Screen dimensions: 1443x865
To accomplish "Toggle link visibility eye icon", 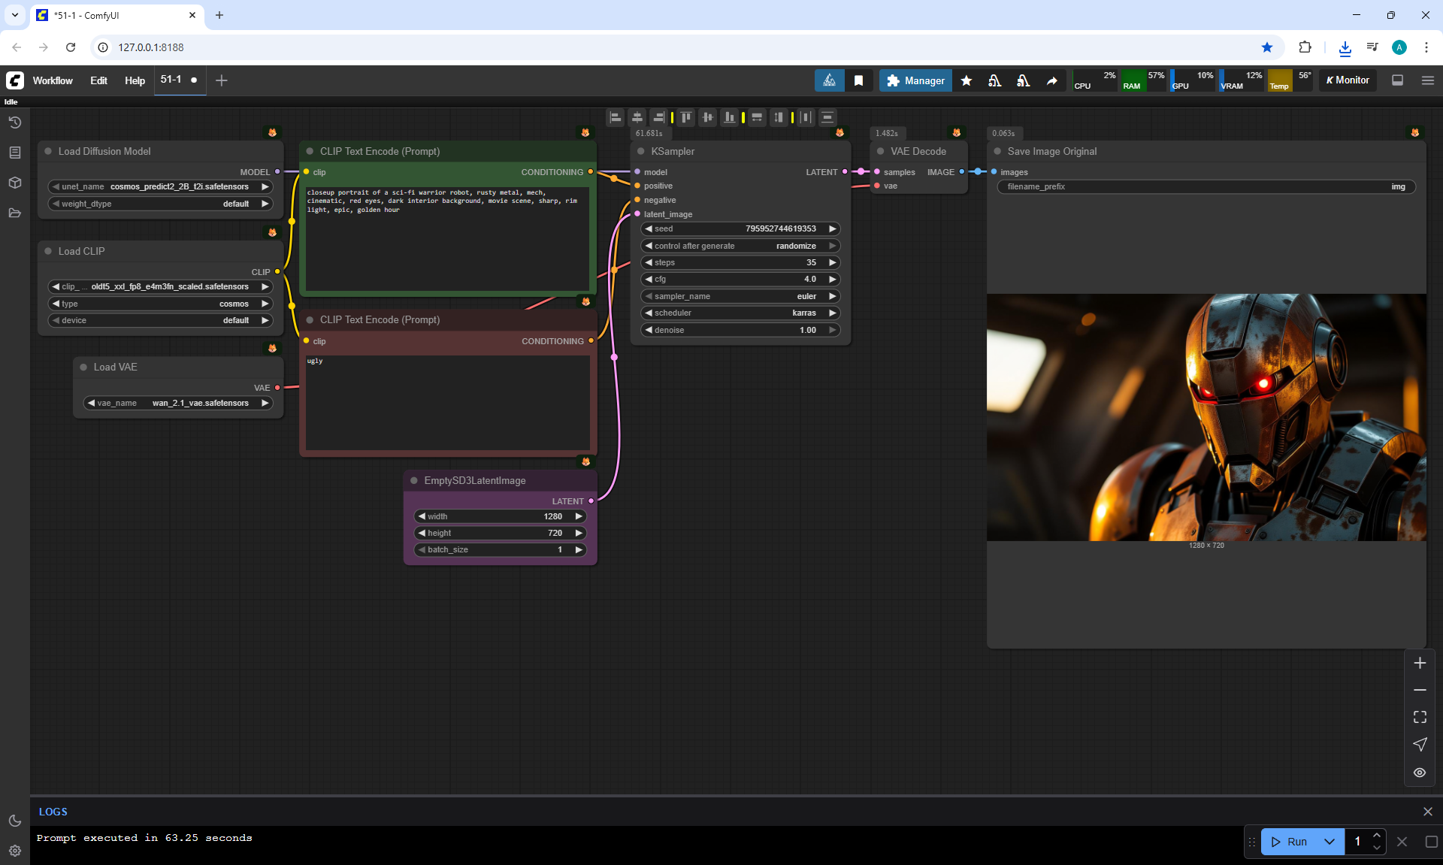I will (1419, 773).
